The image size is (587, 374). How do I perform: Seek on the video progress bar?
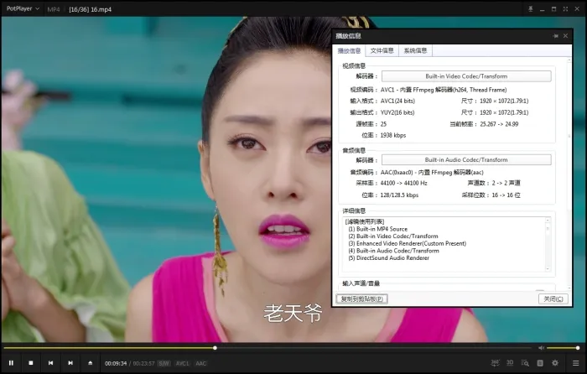(268, 348)
